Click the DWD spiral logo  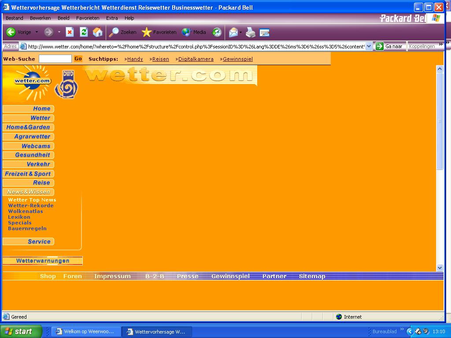[x=67, y=85]
